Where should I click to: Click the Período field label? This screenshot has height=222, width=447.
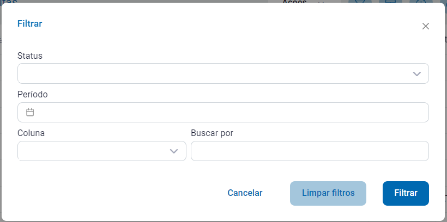click(x=33, y=94)
